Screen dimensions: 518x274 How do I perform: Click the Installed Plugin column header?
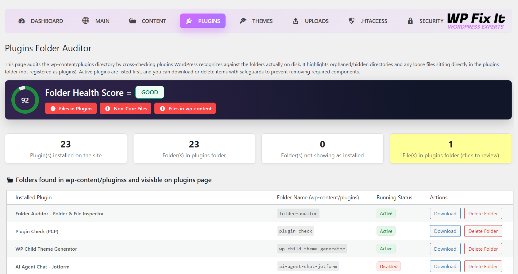coord(33,198)
